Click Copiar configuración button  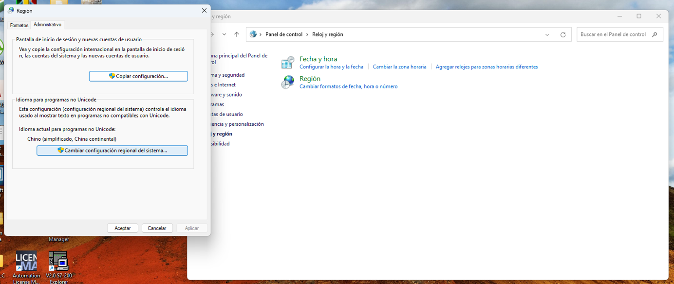click(138, 76)
